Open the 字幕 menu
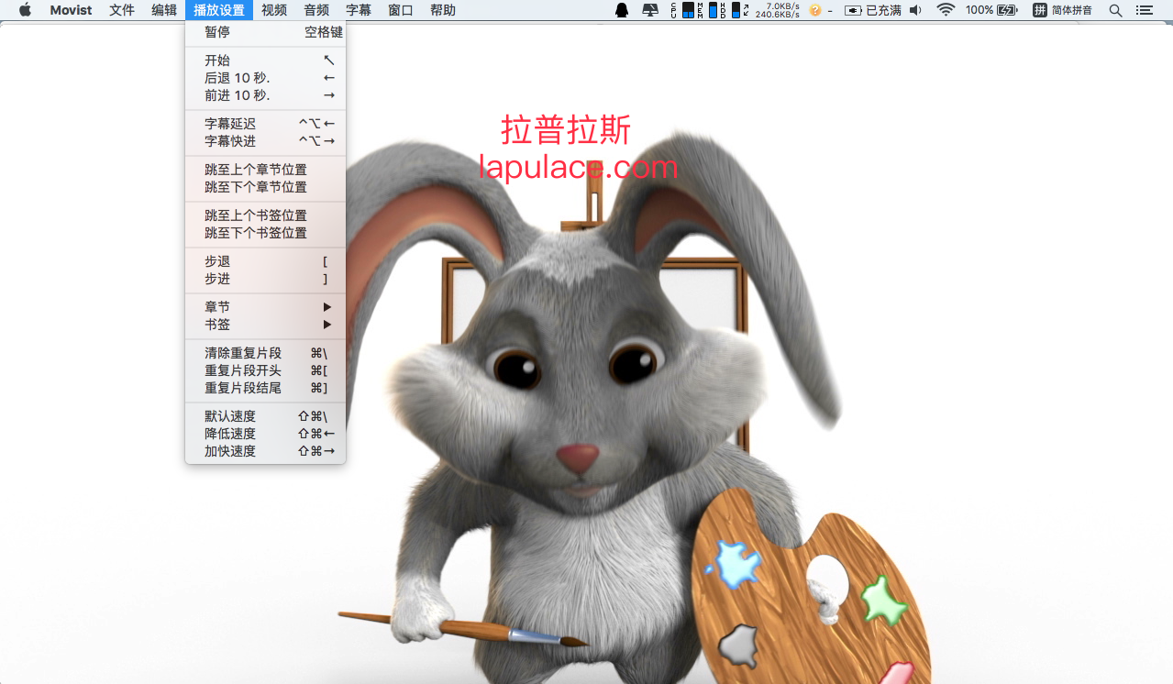 (x=359, y=10)
